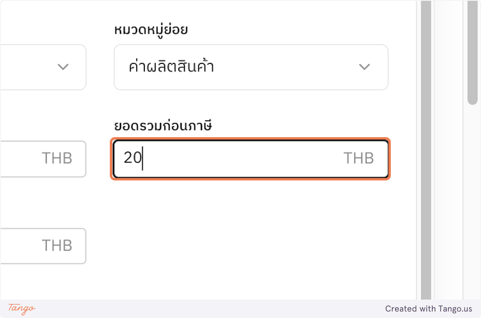Click the THB label in the bottom-left field
The image size is (481, 318).
click(x=57, y=246)
